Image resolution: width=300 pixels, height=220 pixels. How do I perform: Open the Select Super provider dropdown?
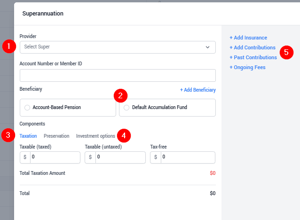[118, 47]
